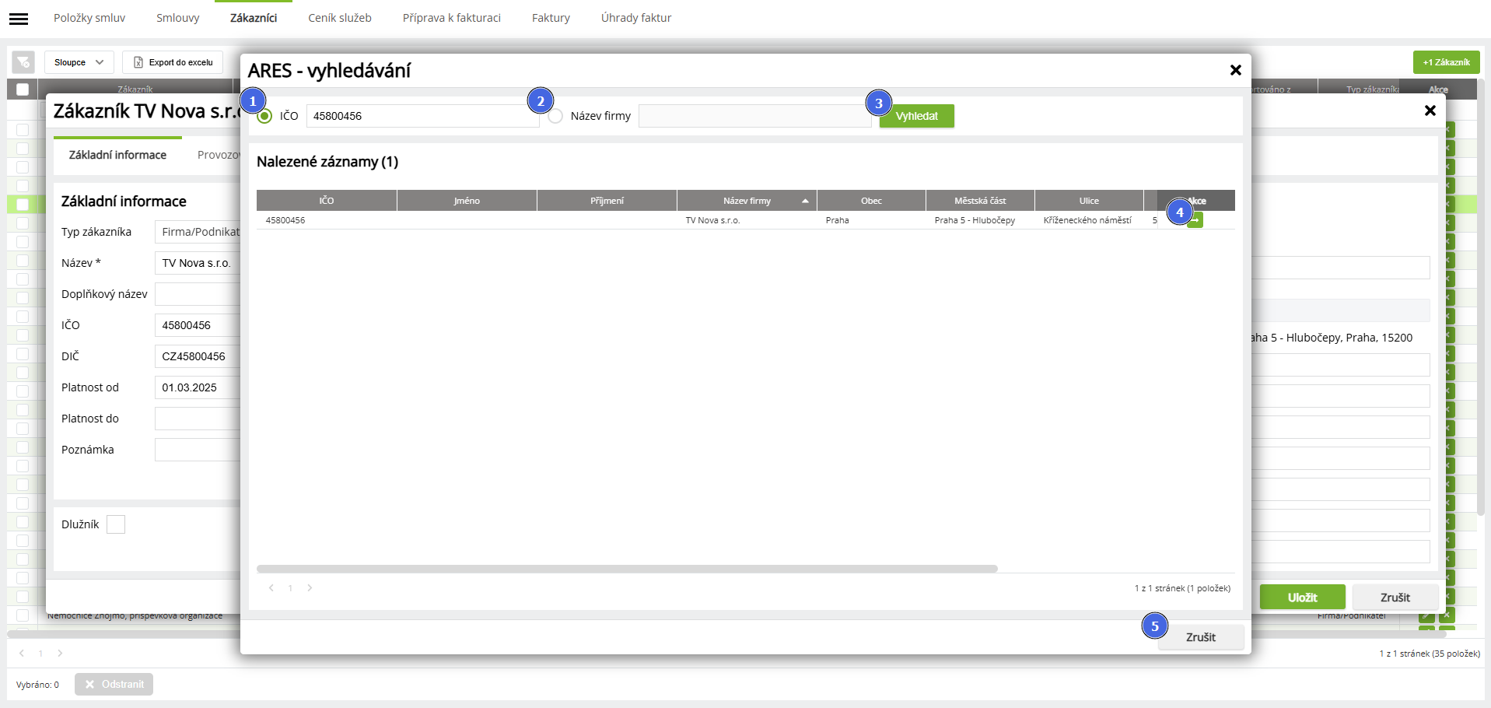Use the green arrow to select the ARES record
This screenshot has height=708, width=1491.
point(1195,220)
